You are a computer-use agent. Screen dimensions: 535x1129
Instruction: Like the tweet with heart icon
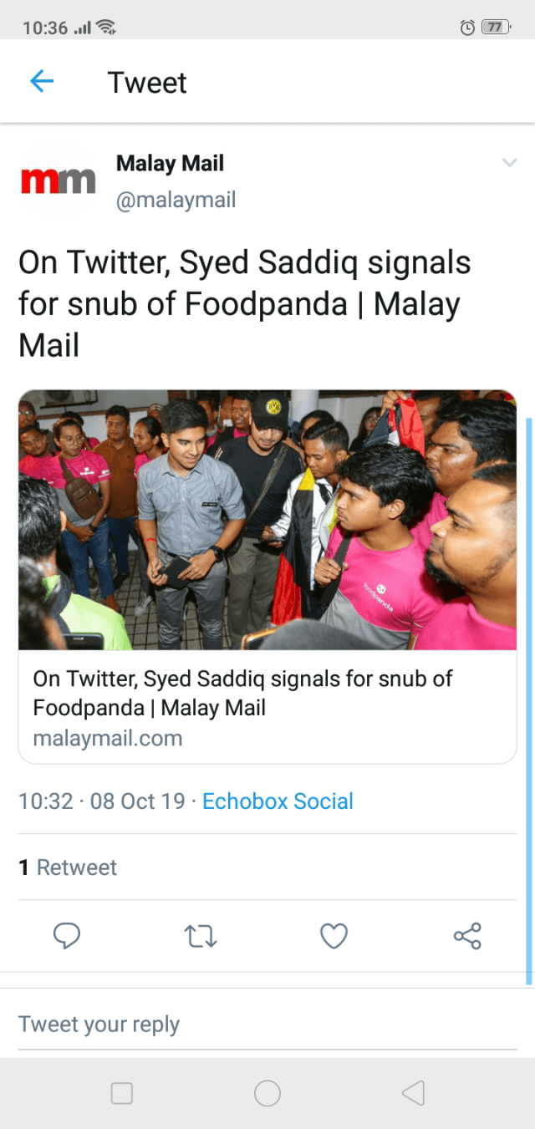(x=334, y=936)
